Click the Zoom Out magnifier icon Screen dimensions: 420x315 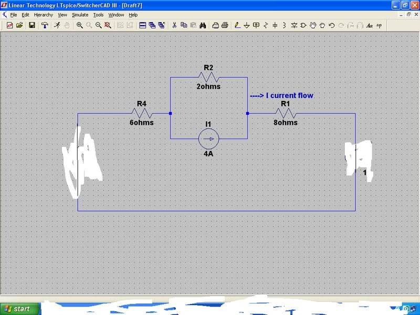point(99,25)
